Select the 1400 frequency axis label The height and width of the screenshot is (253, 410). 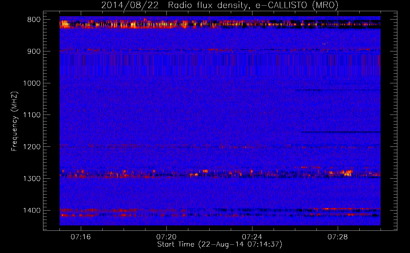click(x=32, y=210)
